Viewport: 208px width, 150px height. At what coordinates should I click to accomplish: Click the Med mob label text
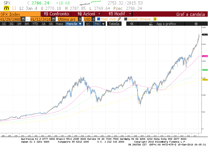(x=109, y=19)
